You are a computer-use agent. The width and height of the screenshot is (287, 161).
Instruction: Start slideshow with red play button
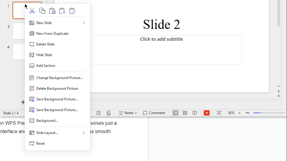[x=207, y=113]
